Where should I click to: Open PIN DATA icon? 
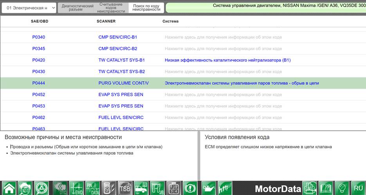point(92,188)
